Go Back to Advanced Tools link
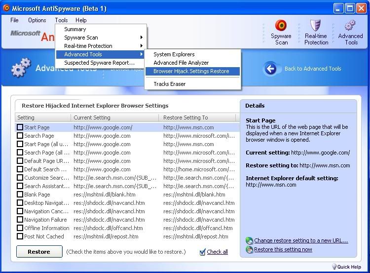This screenshot has height=273, width=370. 313,69
